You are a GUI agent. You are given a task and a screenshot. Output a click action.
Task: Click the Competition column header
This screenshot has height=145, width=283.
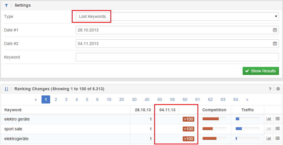coord(214,110)
